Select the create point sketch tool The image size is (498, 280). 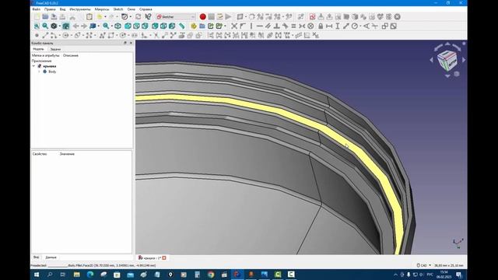(x=37, y=35)
